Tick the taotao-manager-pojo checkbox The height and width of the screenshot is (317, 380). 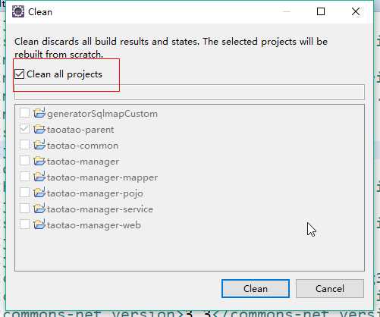(24, 193)
